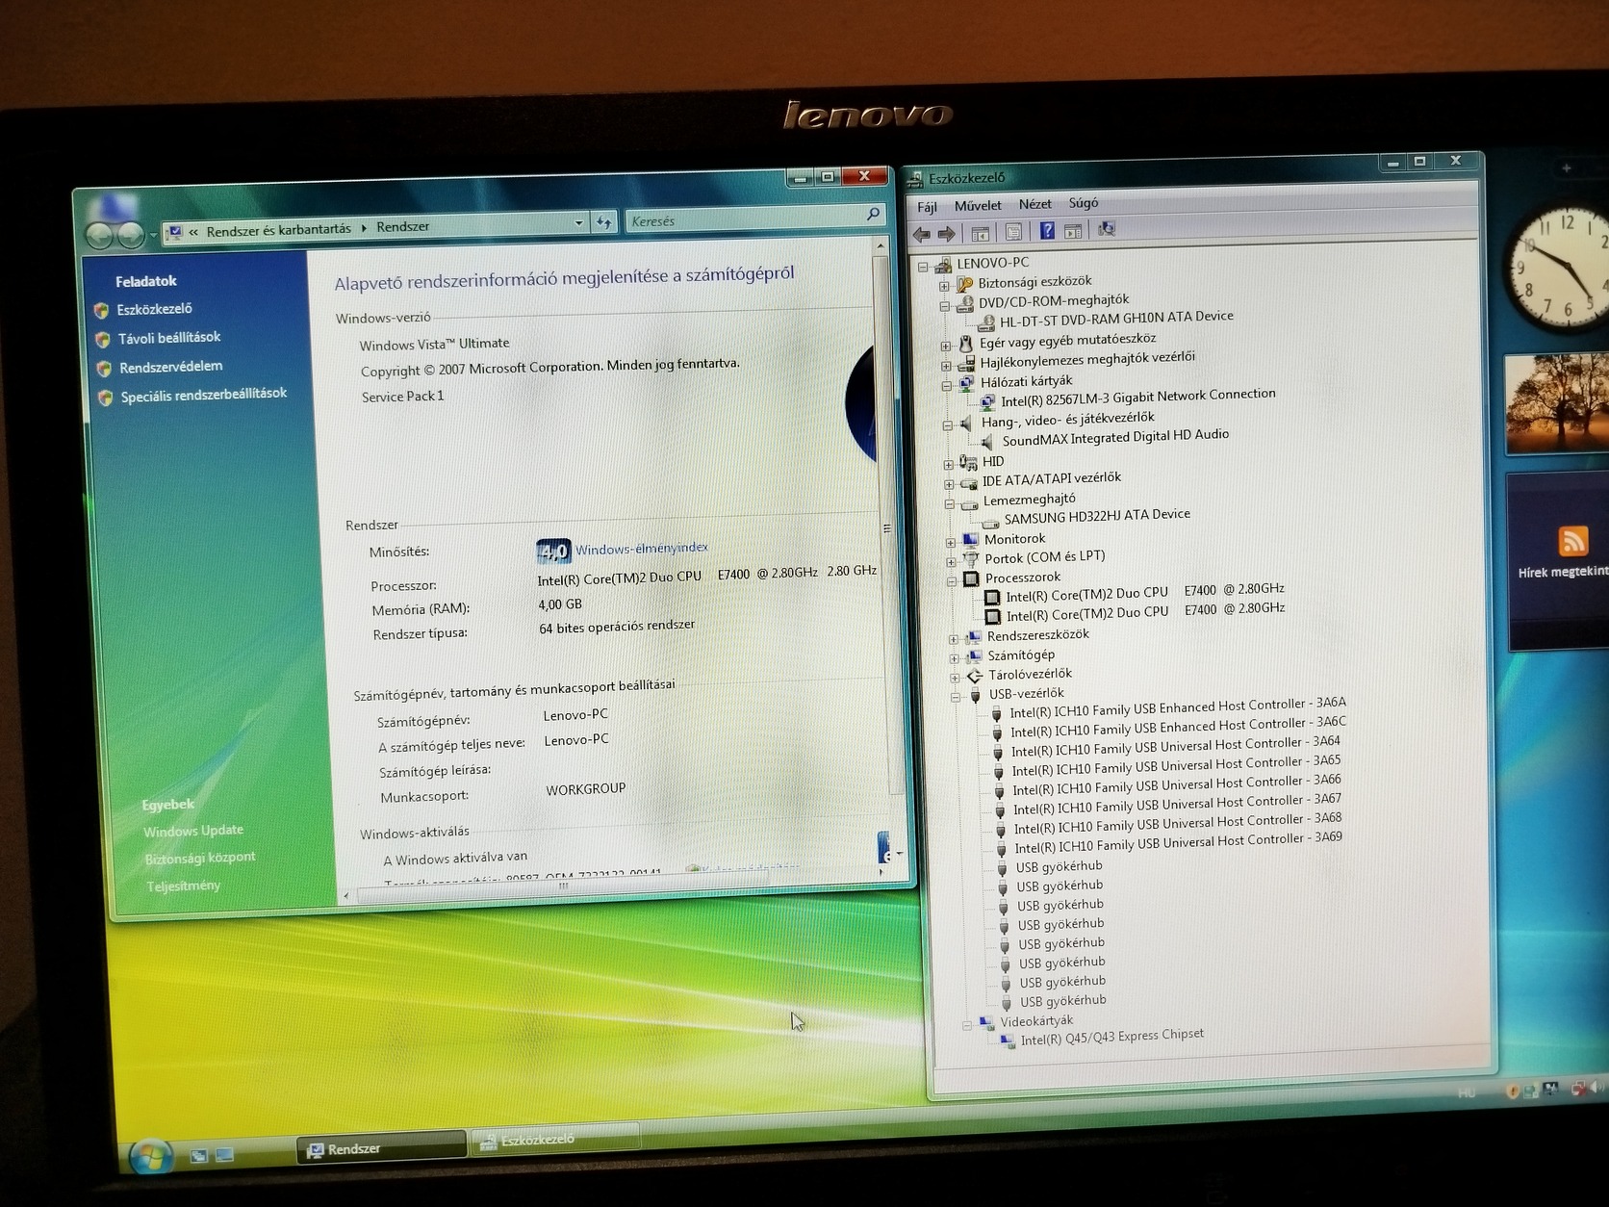Scan for hardware changes via toolbar icon
Screen dimensions: 1609x1207
[x=1107, y=229]
